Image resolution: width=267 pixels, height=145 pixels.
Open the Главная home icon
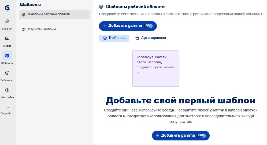[x=7, y=21]
